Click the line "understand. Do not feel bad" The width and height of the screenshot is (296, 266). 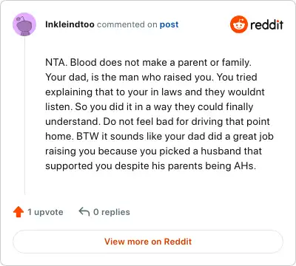(x=158, y=122)
